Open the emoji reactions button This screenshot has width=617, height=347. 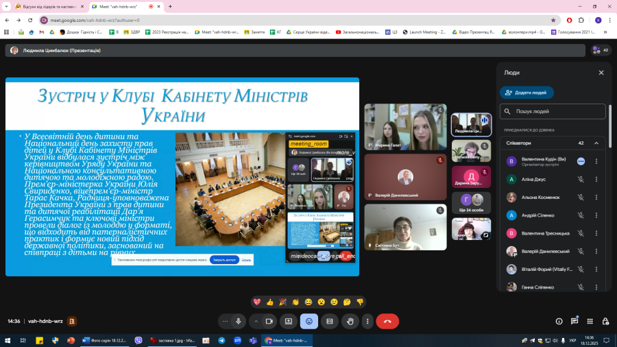pos(308,321)
